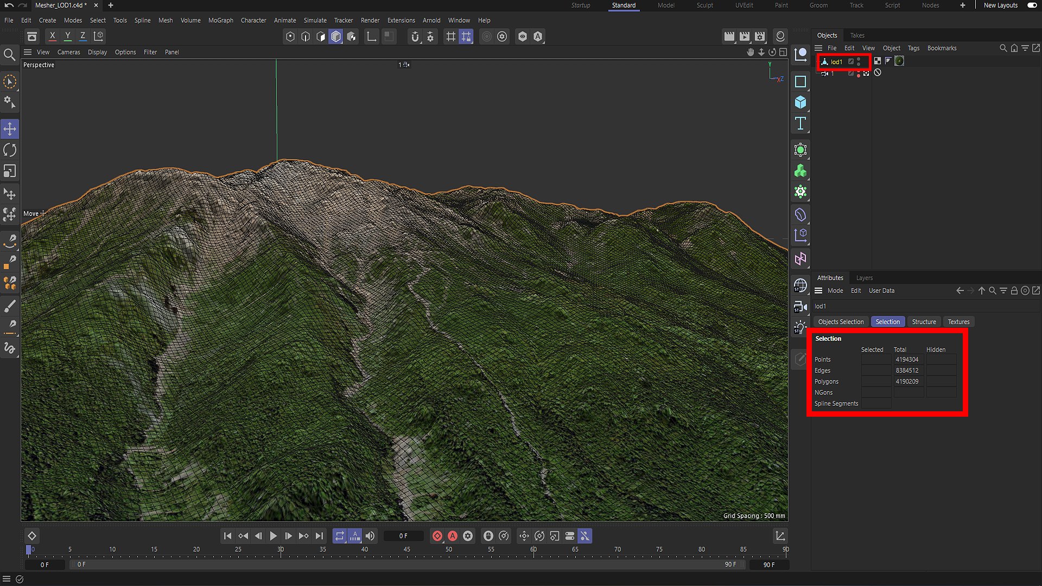The width and height of the screenshot is (1042, 586).
Task: Click the Objects manager filter icon
Action: point(1025,48)
